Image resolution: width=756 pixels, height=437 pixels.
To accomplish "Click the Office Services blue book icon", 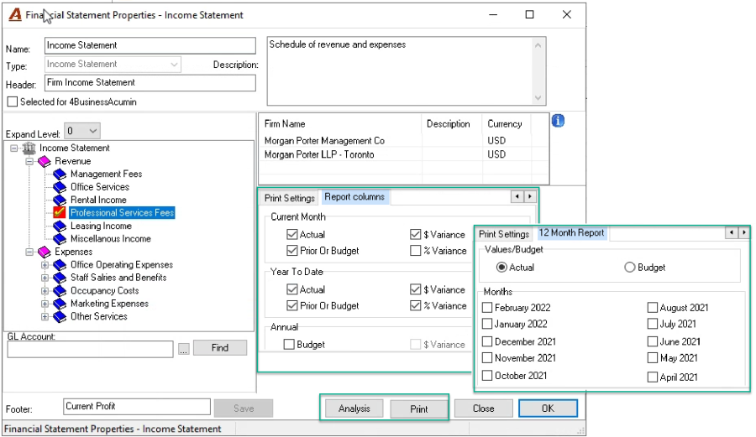I will 60,187.
